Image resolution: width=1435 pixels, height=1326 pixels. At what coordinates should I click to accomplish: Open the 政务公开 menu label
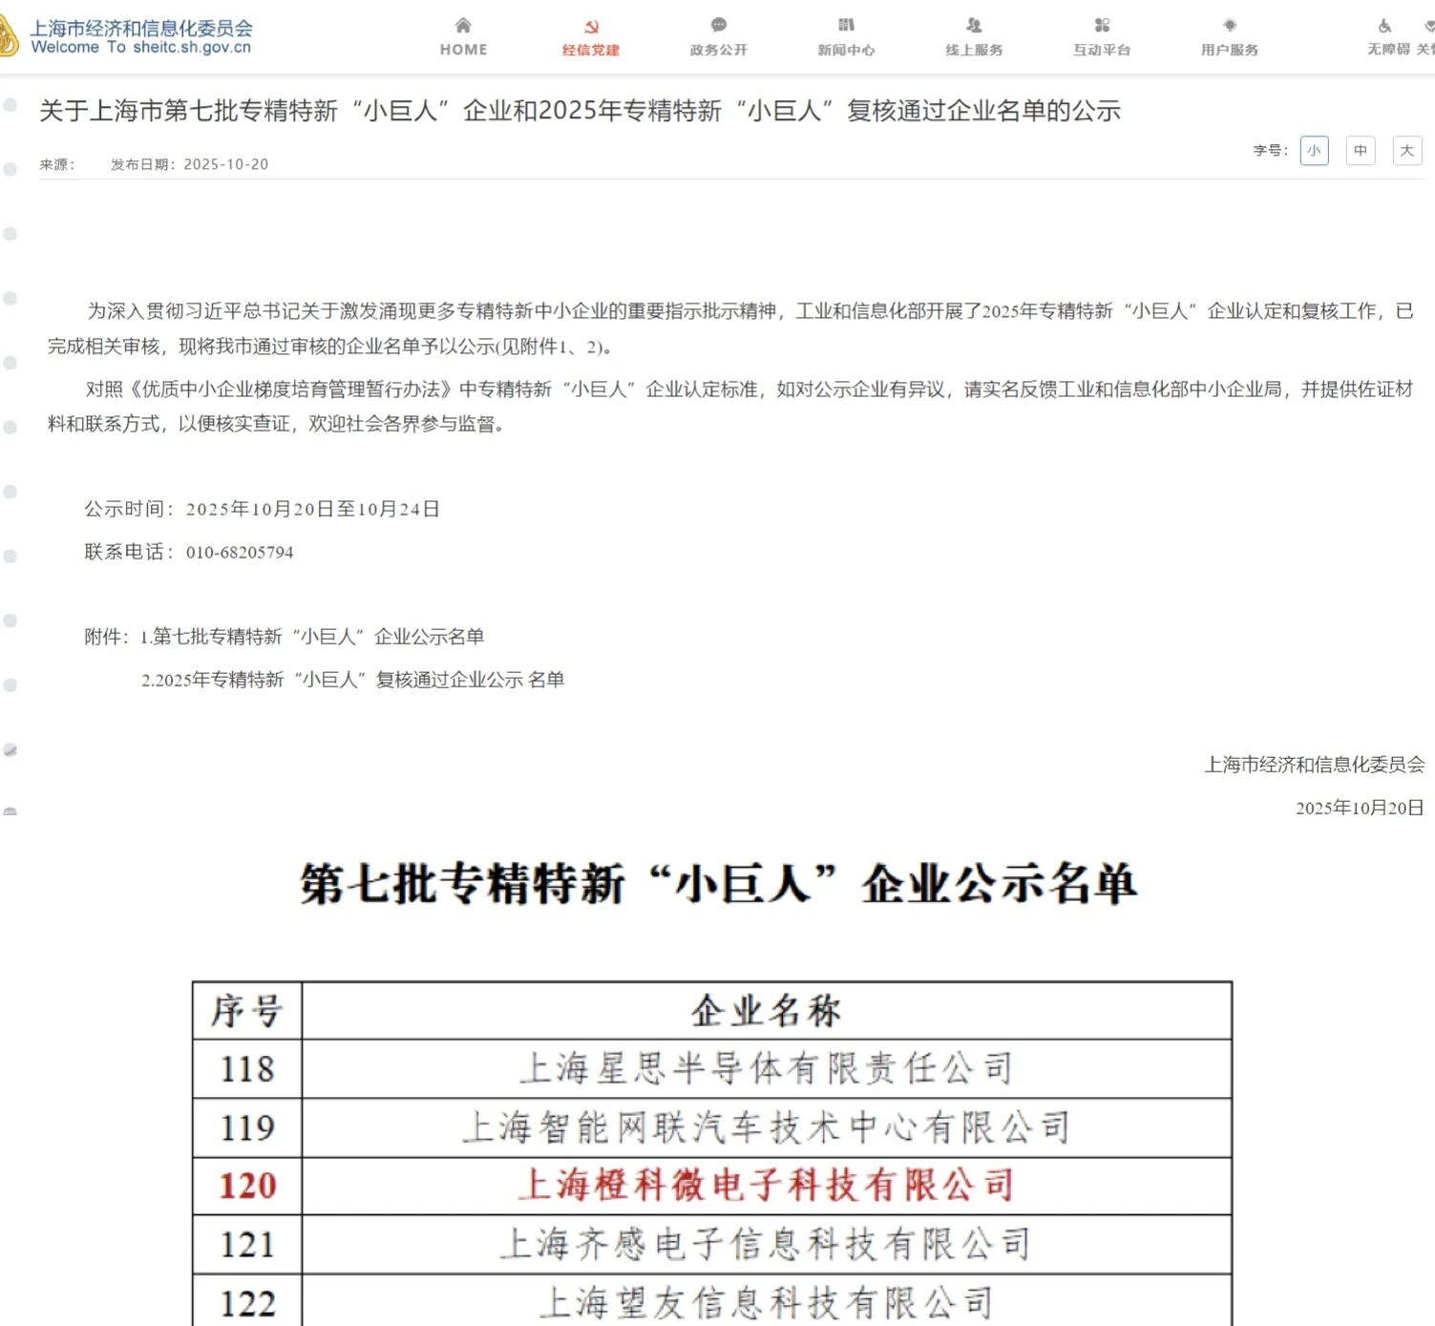coord(719,50)
